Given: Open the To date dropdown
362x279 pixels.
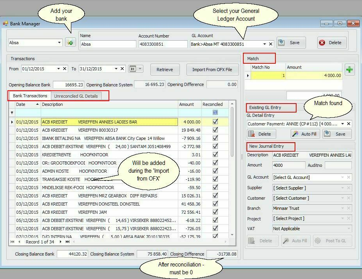Looking at the screenshot, I should (x=116, y=69).
